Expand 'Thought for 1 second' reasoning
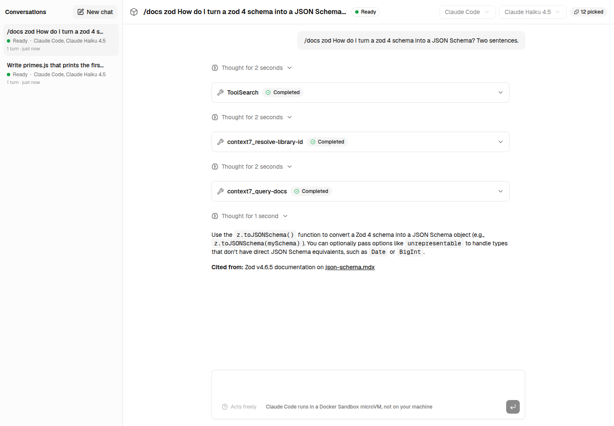Screen dimensions: 614x426 [250, 216]
